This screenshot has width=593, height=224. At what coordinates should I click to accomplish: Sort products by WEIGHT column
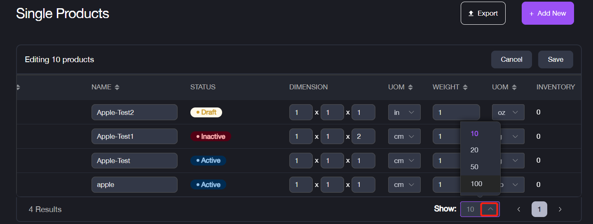point(465,87)
